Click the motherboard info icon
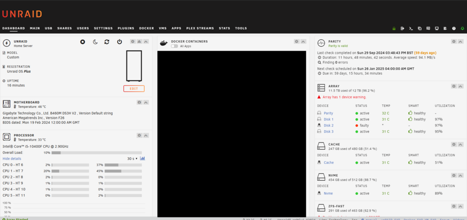 click(139, 102)
